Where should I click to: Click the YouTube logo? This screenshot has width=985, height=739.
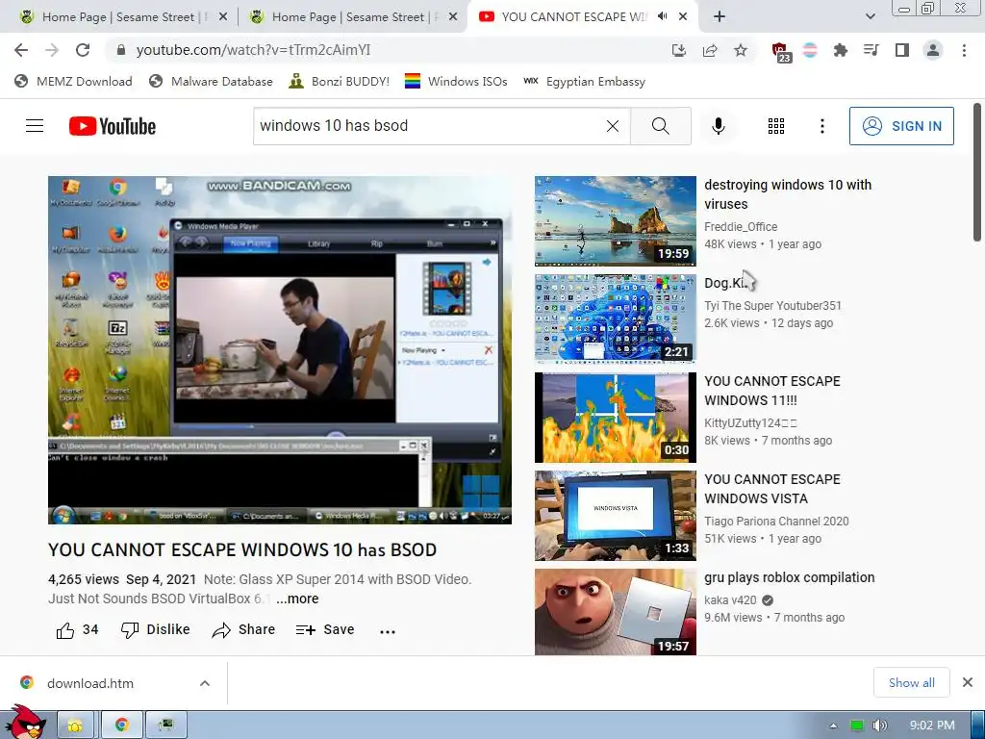click(x=113, y=126)
